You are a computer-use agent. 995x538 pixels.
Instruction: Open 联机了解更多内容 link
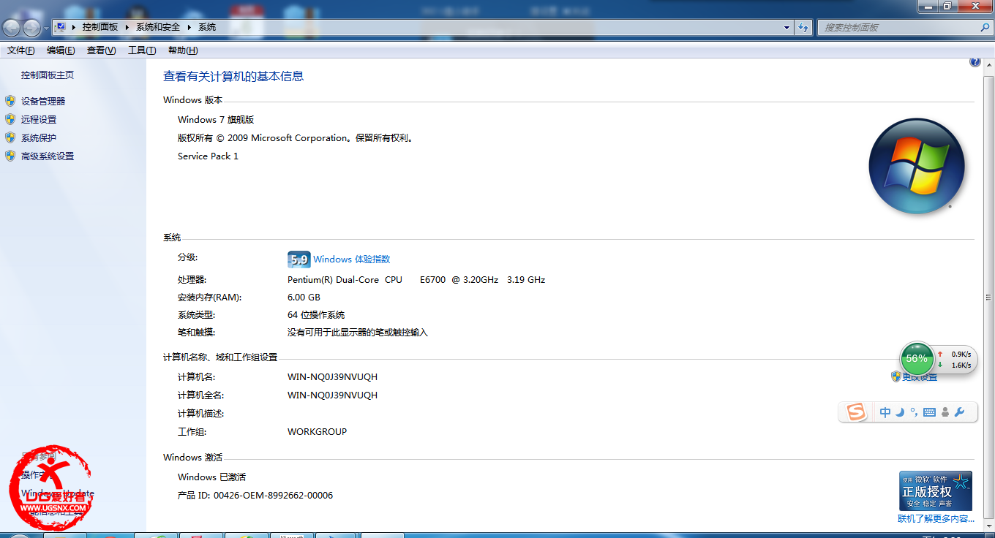(936, 518)
